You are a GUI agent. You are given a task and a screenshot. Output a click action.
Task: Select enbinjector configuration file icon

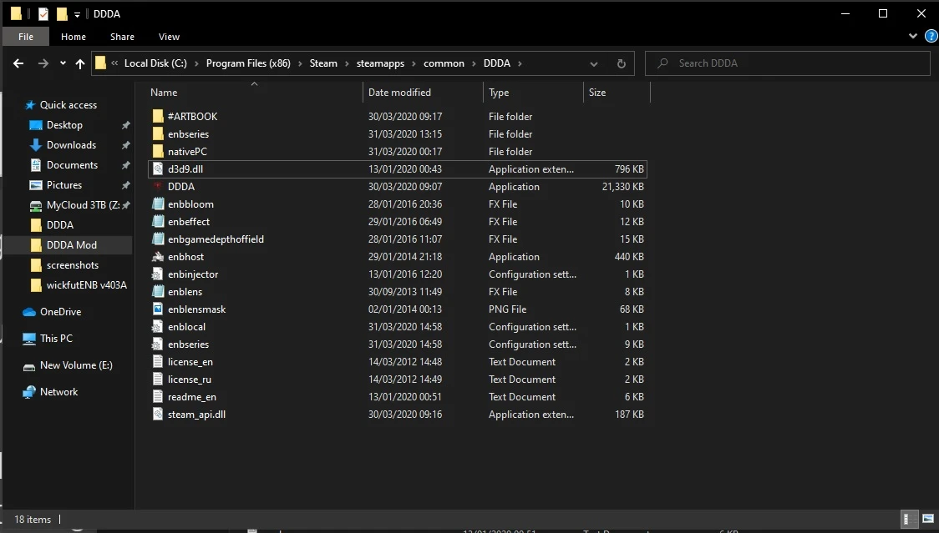click(158, 274)
